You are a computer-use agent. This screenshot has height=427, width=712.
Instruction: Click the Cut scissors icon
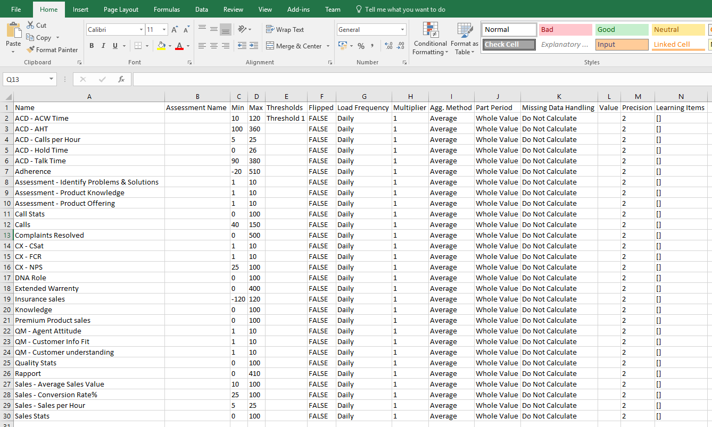pos(30,25)
